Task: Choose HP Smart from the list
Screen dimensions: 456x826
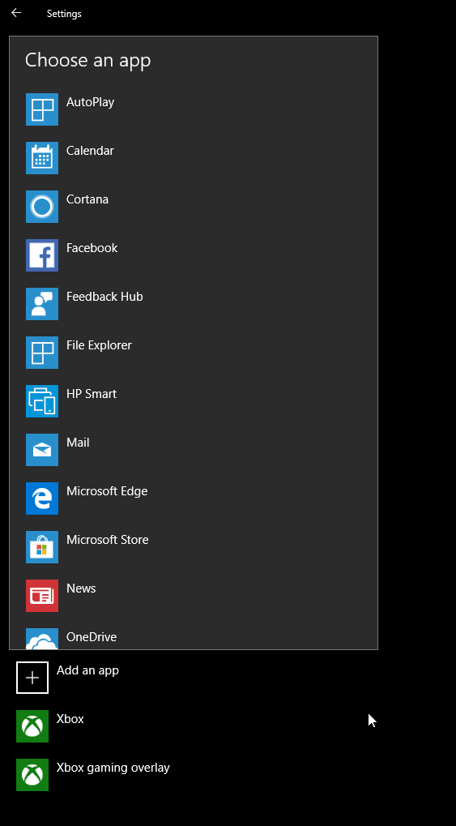Action: point(92,393)
